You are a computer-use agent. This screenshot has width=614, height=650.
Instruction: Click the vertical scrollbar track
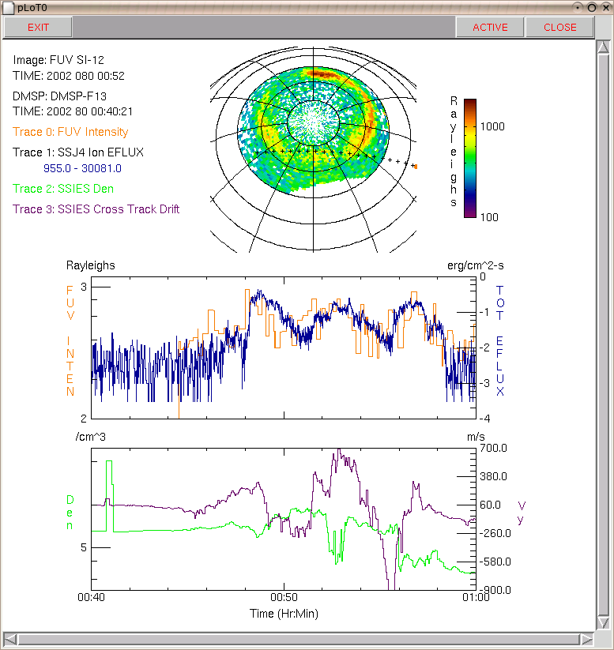pyautogui.click(x=603, y=335)
